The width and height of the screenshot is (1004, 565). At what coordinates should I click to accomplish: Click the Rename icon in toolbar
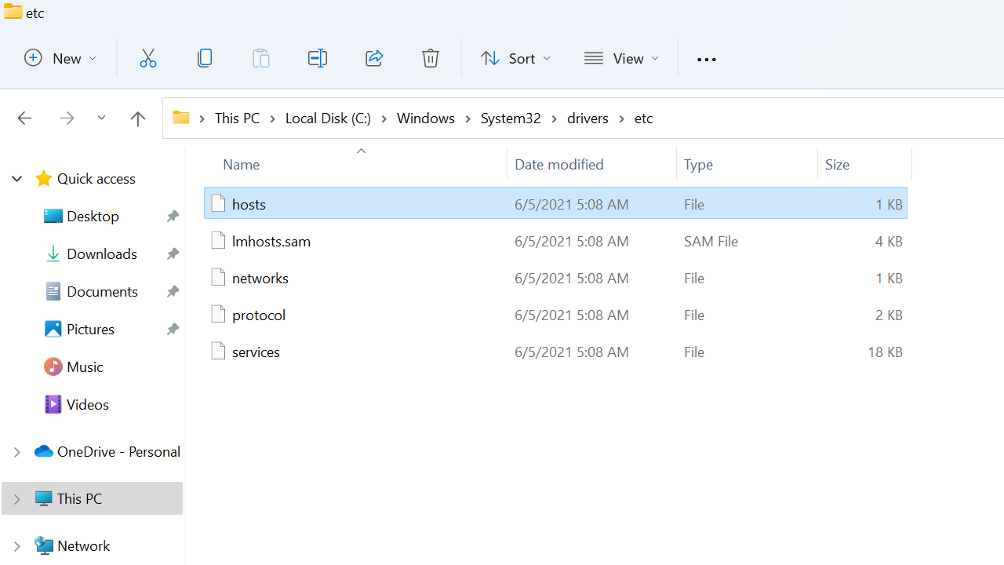pyautogui.click(x=318, y=58)
